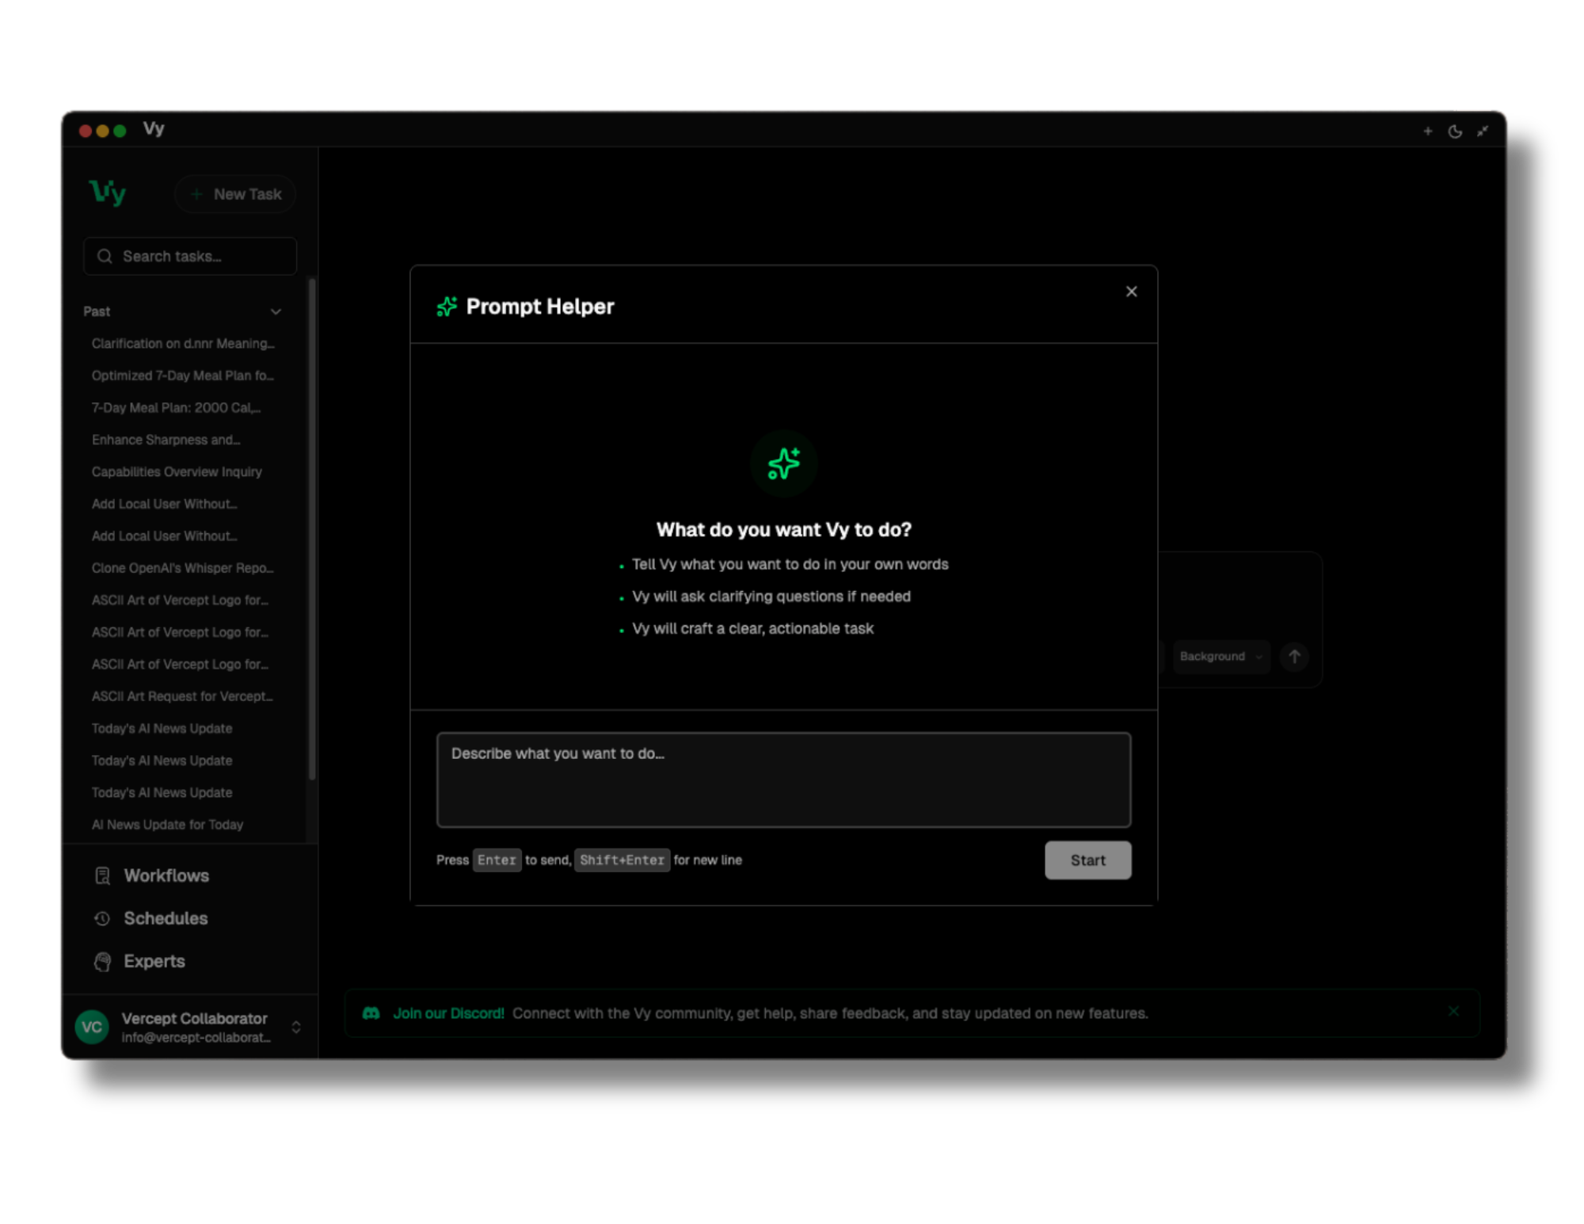The image size is (1584, 1224).
Task: Click the Describe what you want field
Action: 783,780
